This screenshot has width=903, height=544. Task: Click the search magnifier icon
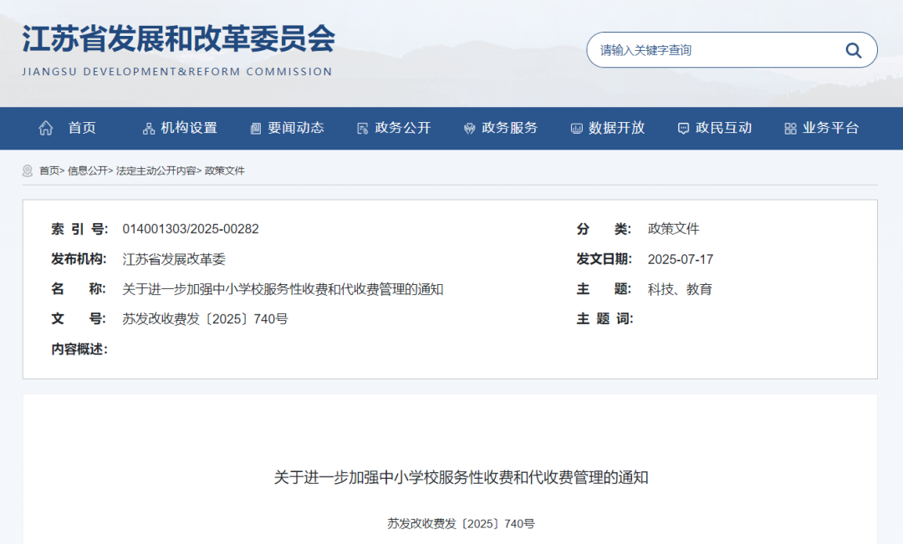coord(853,50)
